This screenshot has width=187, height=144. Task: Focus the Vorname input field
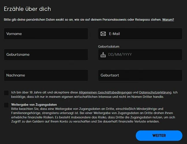coord(46,34)
